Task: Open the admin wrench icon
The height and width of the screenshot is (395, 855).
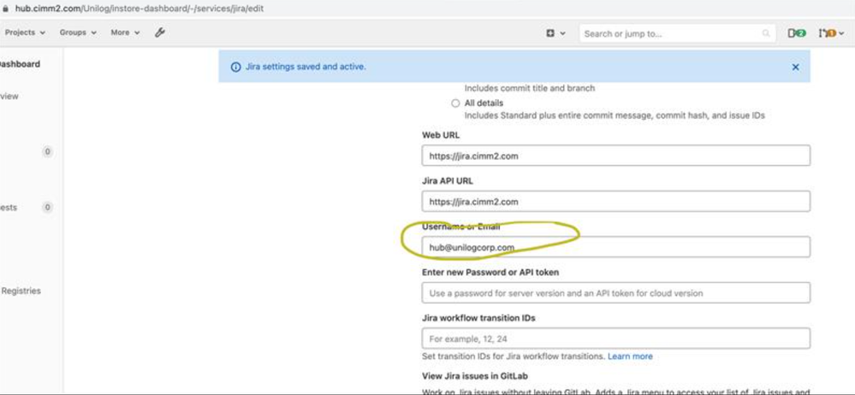Action: click(x=159, y=32)
